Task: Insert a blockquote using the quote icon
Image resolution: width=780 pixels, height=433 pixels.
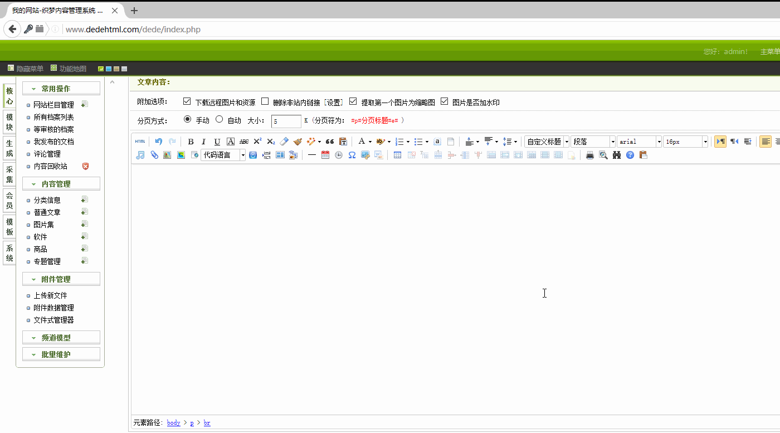Action: tap(329, 142)
